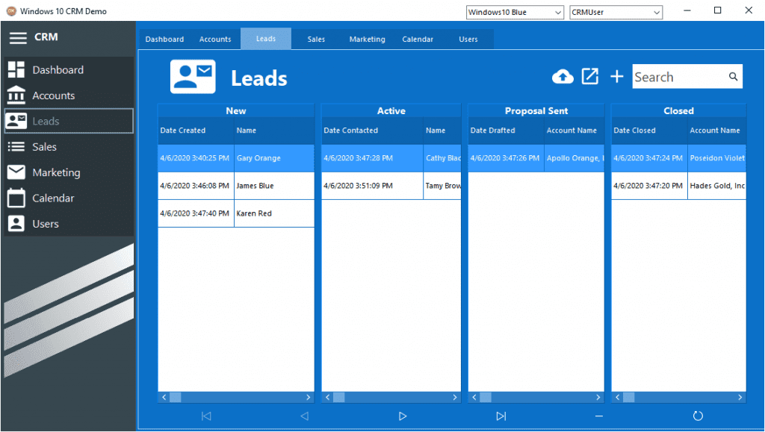Click the delete record minus button

pos(599,416)
